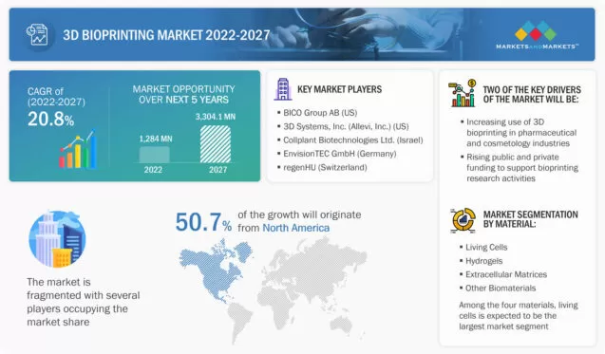Click the colorful bar chart icon under CAGR

[x=78, y=150]
